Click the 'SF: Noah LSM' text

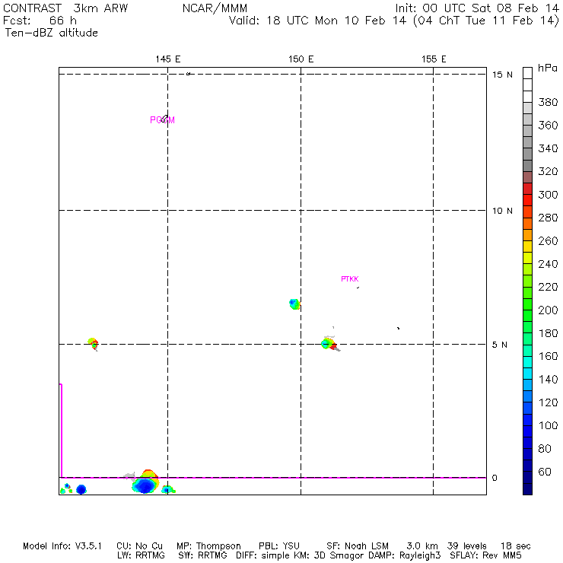pos(358,546)
